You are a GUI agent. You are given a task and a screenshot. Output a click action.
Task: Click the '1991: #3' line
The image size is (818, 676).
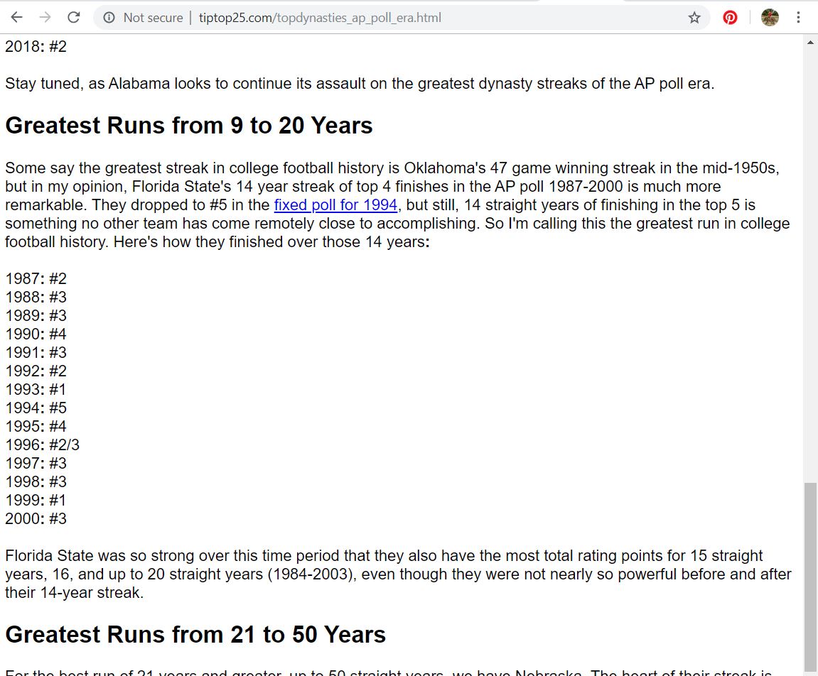click(x=36, y=352)
